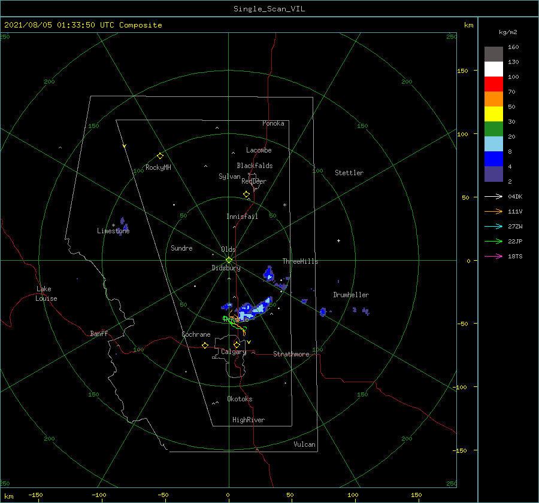Pick the red 70-100 legend color

[493, 84]
